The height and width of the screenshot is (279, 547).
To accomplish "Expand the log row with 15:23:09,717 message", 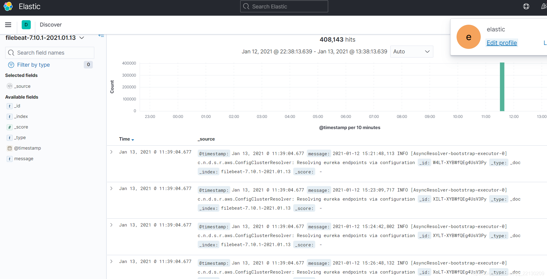I will 112,189.
